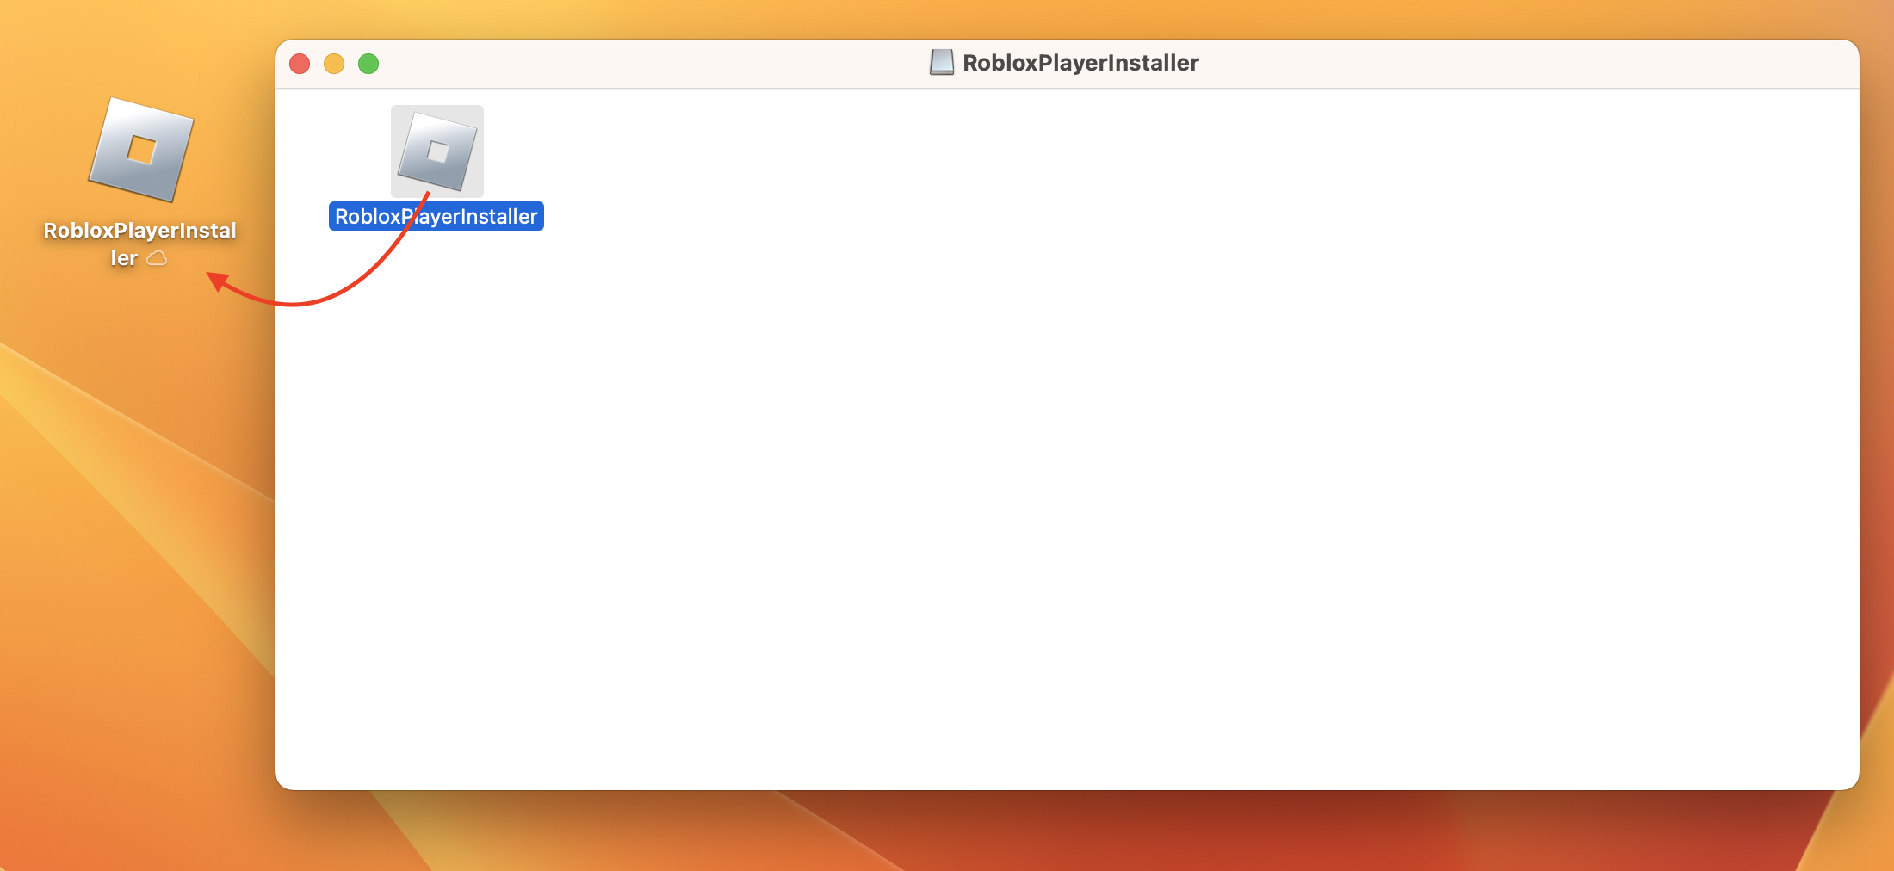Click the RobloxPlayerInstaller window title text
The image size is (1894, 871).
[x=1080, y=63]
